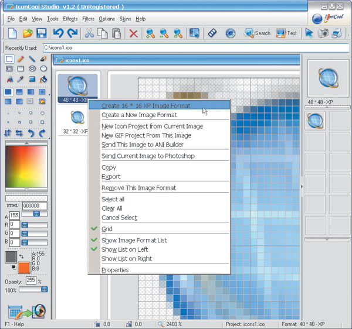This screenshot has height=329, width=352.
Task: Click the Red channel slider
Action: (x=35, y=225)
